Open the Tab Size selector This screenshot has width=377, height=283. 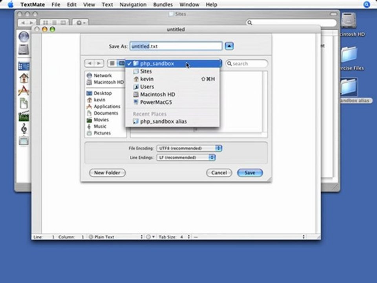pos(174,237)
